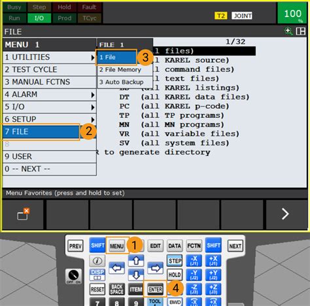Screen dimensions: 310x306
Task: Click the EDIT key
Action: coord(155,246)
